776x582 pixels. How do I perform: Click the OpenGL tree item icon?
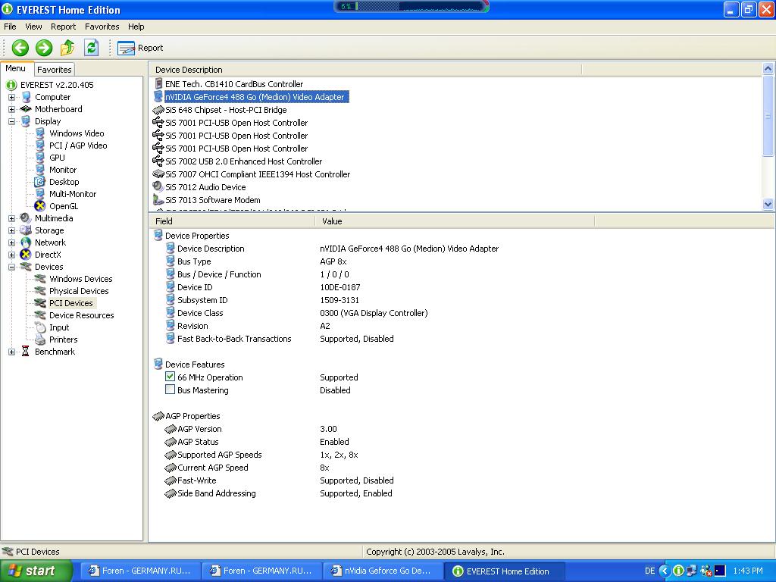(40, 206)
